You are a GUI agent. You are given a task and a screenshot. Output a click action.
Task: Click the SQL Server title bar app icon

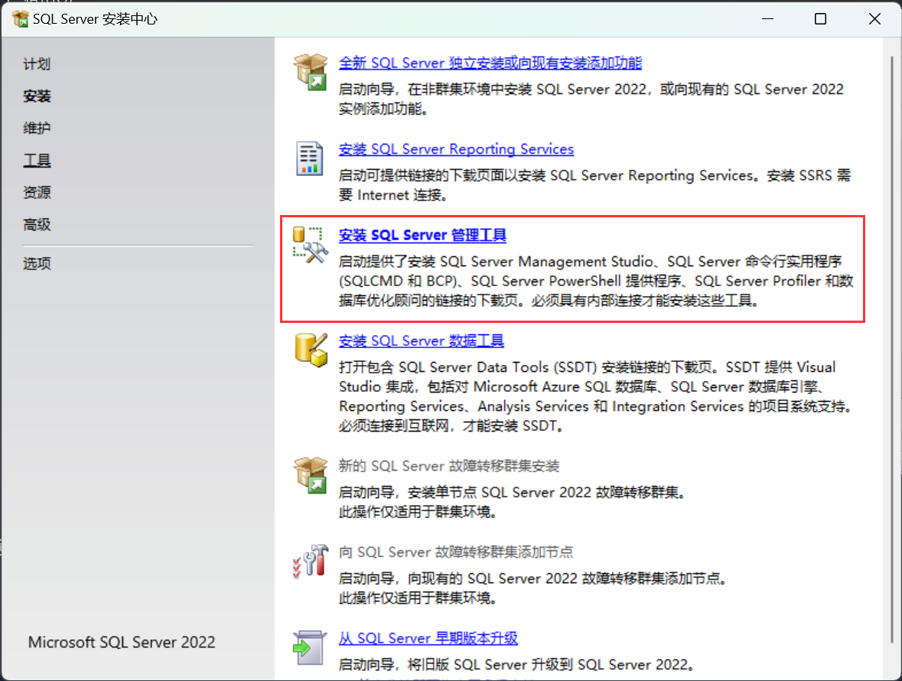click(20, 19)
